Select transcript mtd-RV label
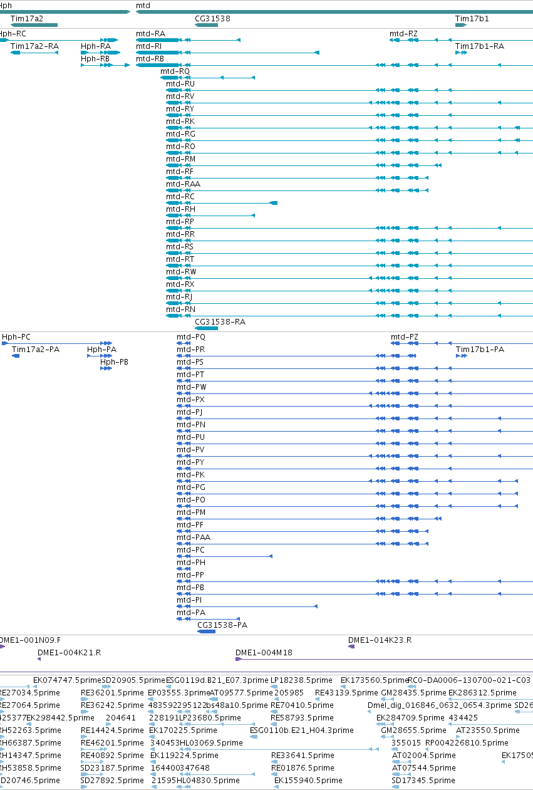The height and width of the screenshot is (790, 533). 180,96
